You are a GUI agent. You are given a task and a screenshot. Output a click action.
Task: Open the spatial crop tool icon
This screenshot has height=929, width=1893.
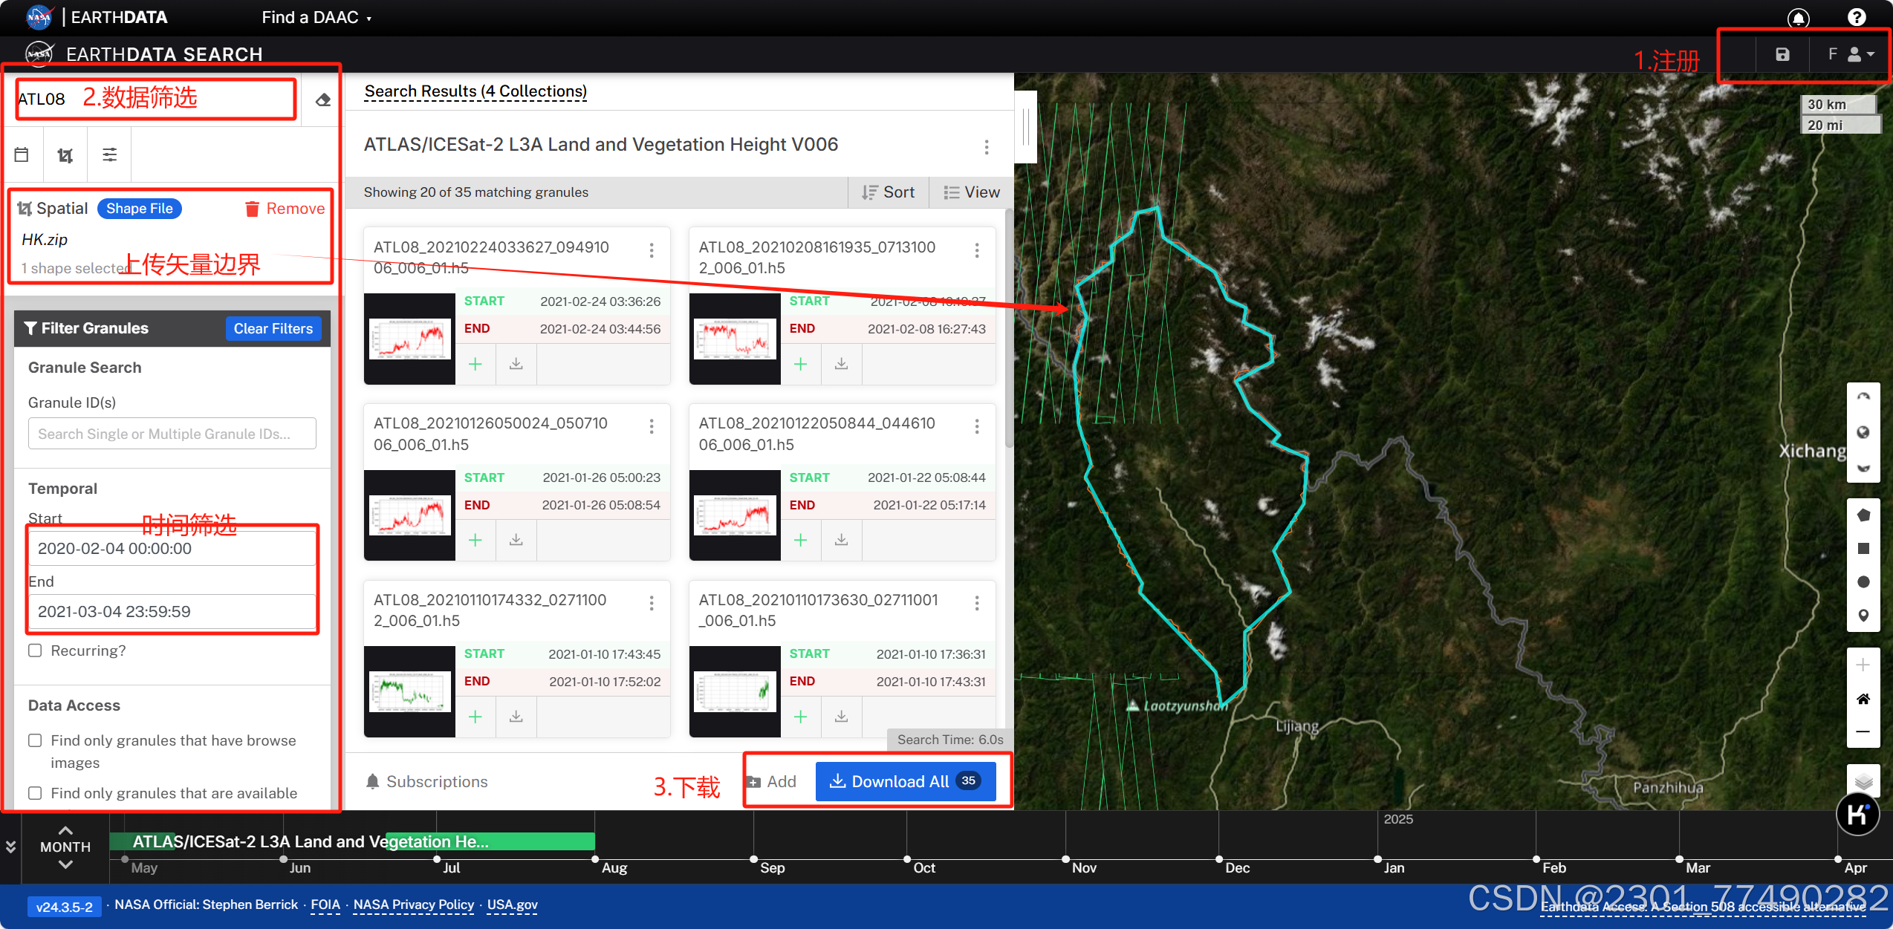pyautogui.click(x=65, y=154)
